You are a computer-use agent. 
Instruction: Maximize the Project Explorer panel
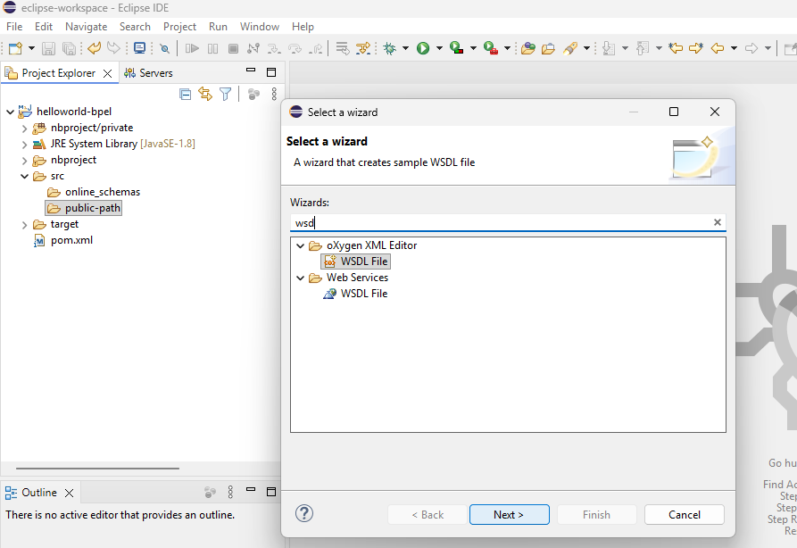[x=271, y=72]
